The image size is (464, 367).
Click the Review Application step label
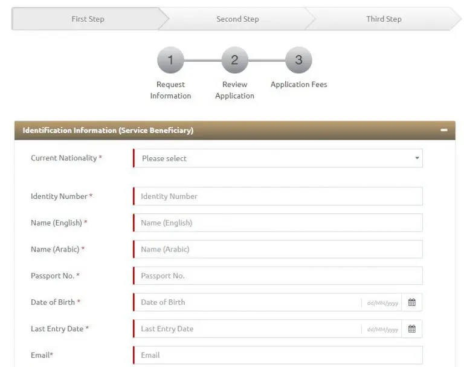point(234,90)
